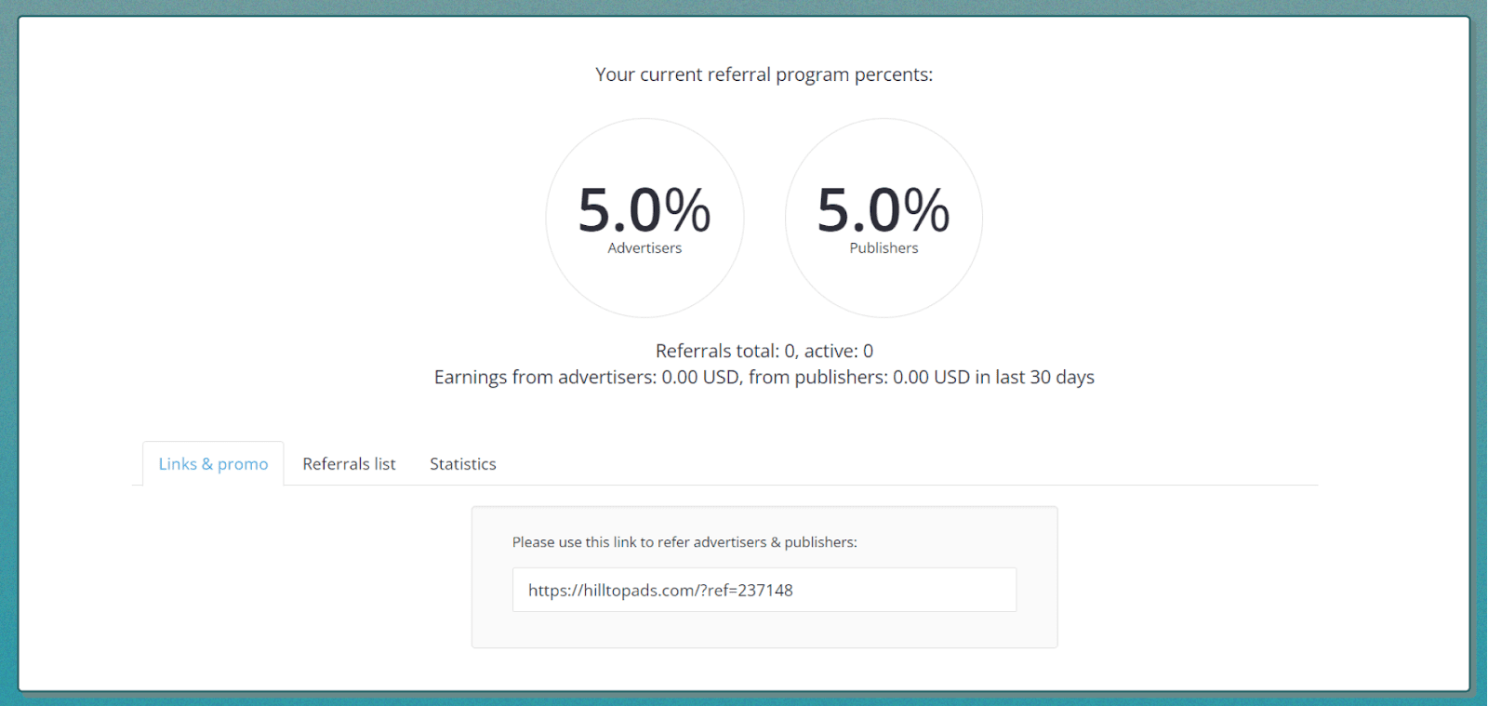Open the Statistics tab
The width and height of the screenshot is (1488, 706).
[462, 463]
